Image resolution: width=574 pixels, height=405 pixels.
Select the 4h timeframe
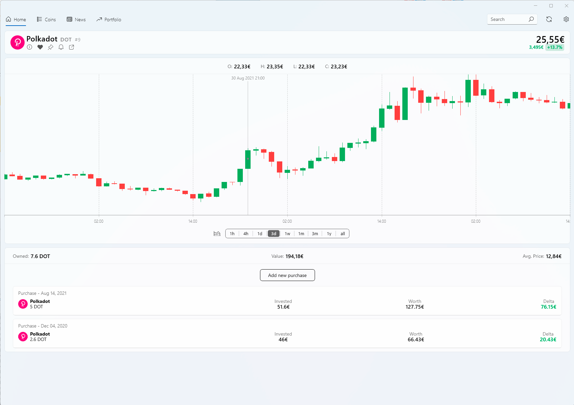point(246,233)
